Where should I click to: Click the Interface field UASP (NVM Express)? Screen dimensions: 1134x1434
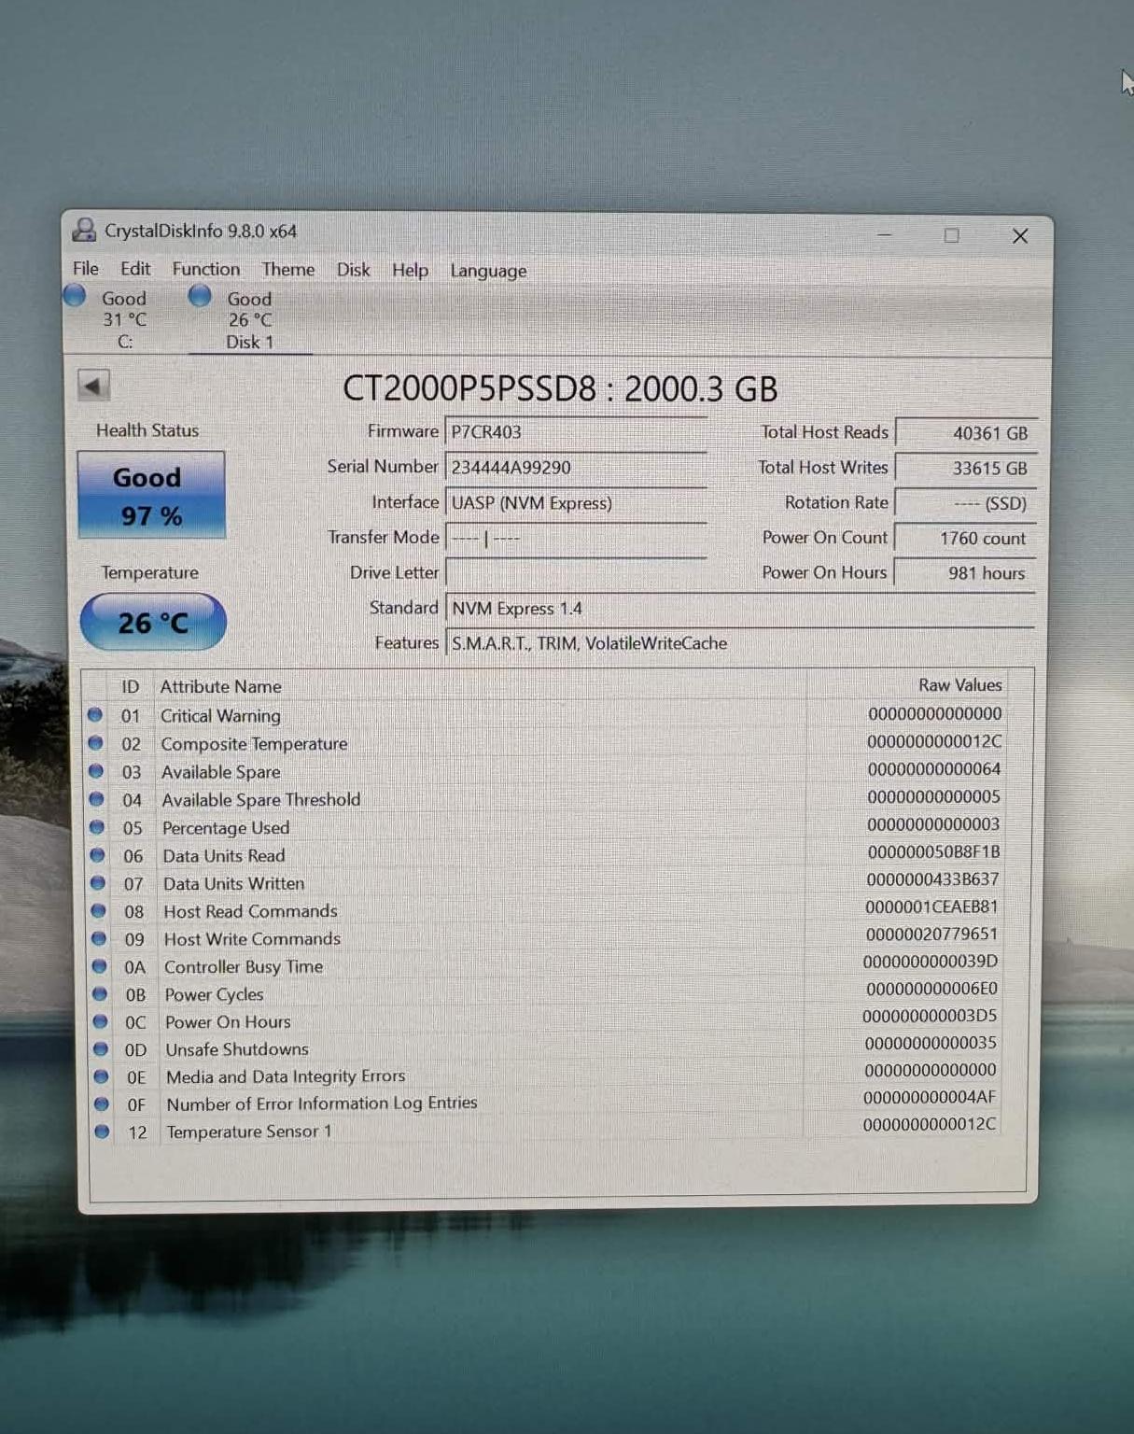(576, 503)
